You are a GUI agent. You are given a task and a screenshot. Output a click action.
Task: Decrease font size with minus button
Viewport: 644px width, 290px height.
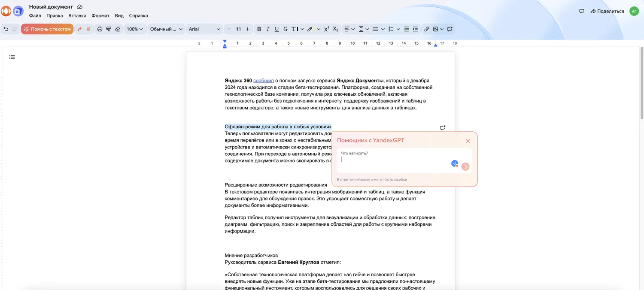point(229,29)
